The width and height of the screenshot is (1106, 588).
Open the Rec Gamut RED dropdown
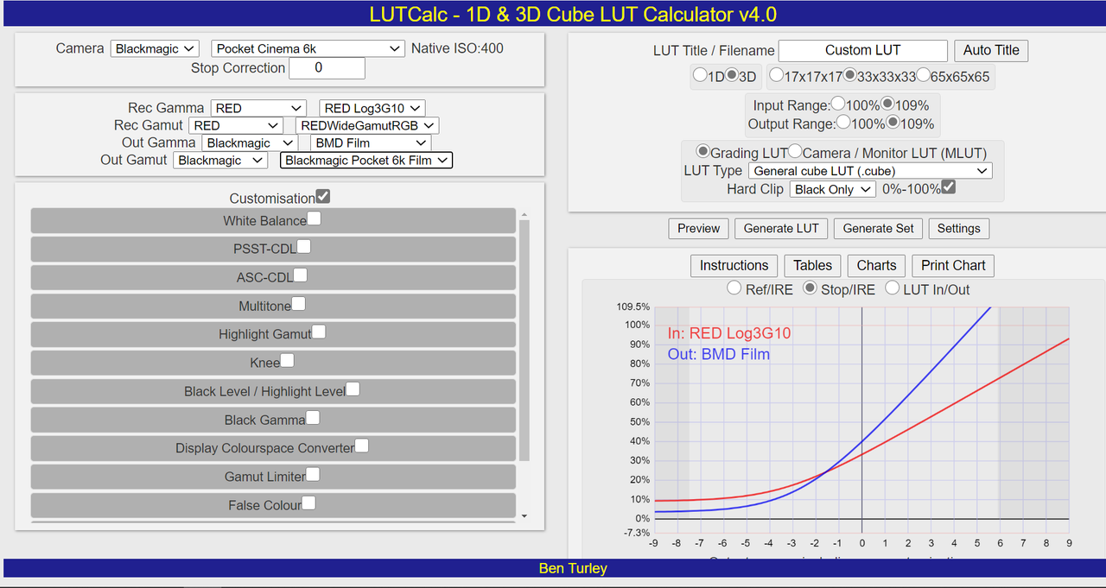[x=236, y=125]
